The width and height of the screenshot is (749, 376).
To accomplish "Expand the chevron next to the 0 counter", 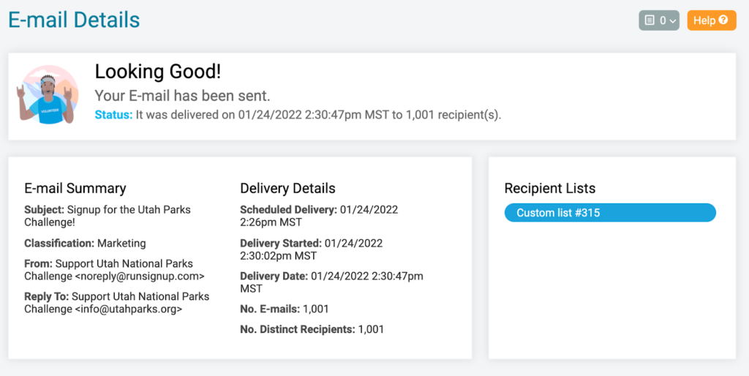I will click(x=672, y=21).
